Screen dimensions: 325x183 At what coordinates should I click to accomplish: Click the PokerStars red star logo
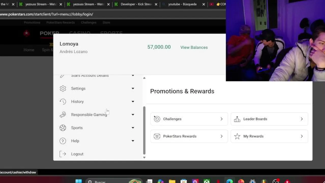(x=26, y=33)
